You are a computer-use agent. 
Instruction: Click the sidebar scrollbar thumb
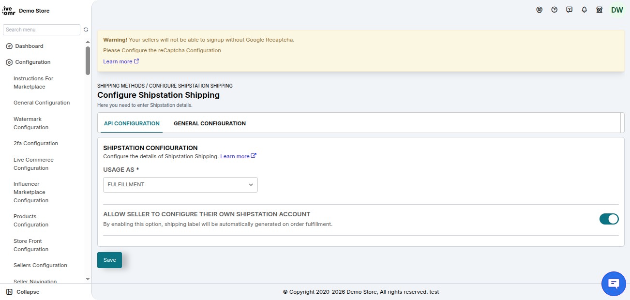pos(88,60)
